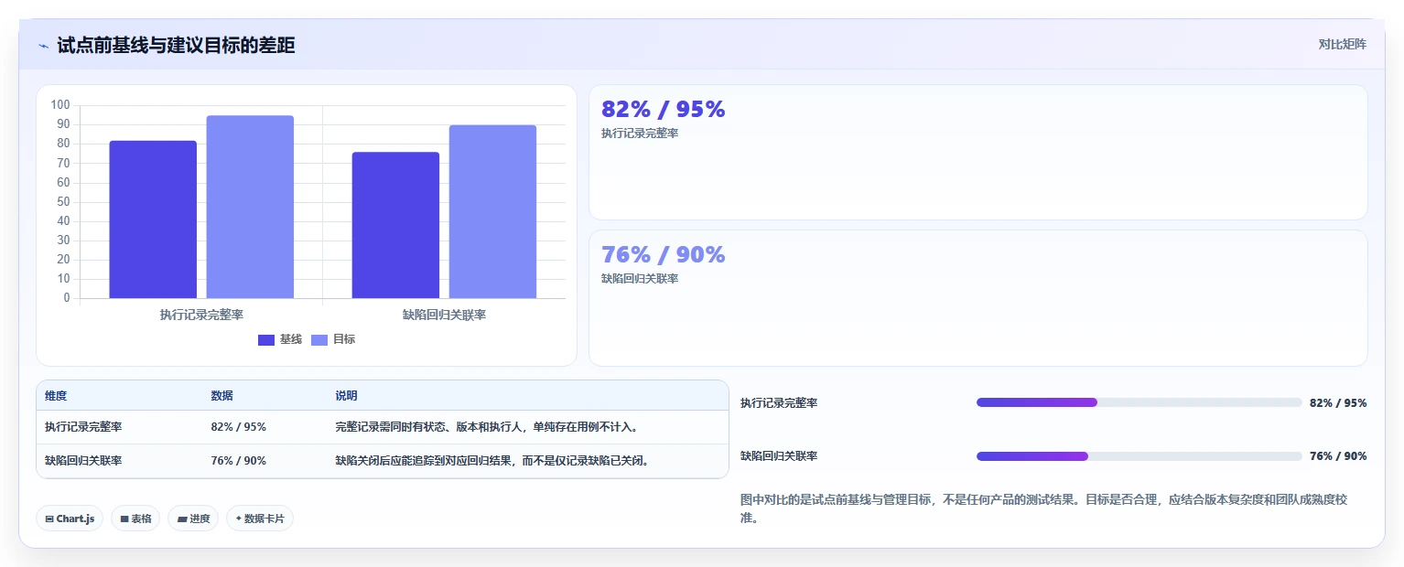This screenshot has width=1404, height=567.
Task: Click the 82% / 95% value beside the progress bar
Action: (1338, 403)
